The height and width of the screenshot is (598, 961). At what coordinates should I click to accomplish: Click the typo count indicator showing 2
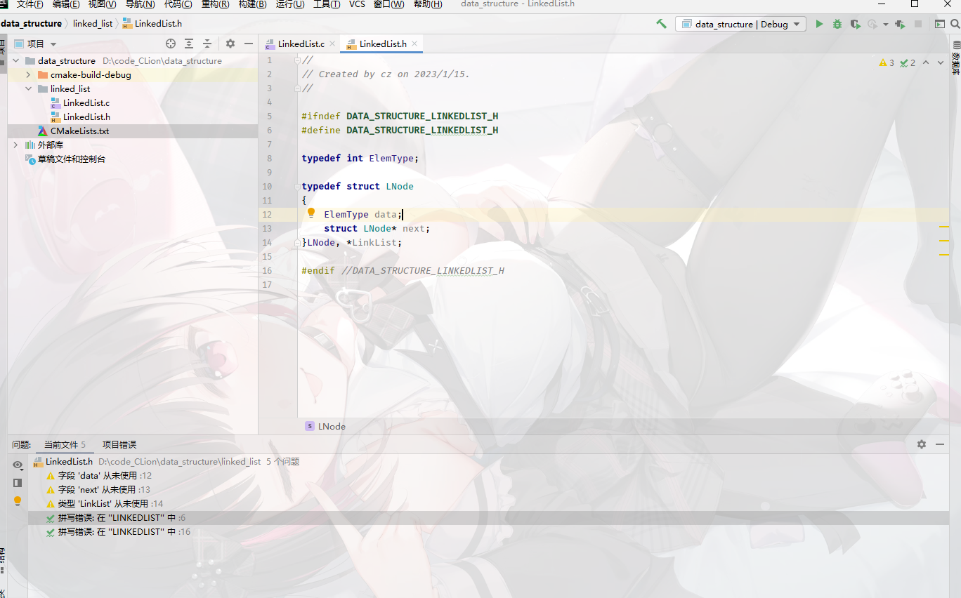[908, 62]
